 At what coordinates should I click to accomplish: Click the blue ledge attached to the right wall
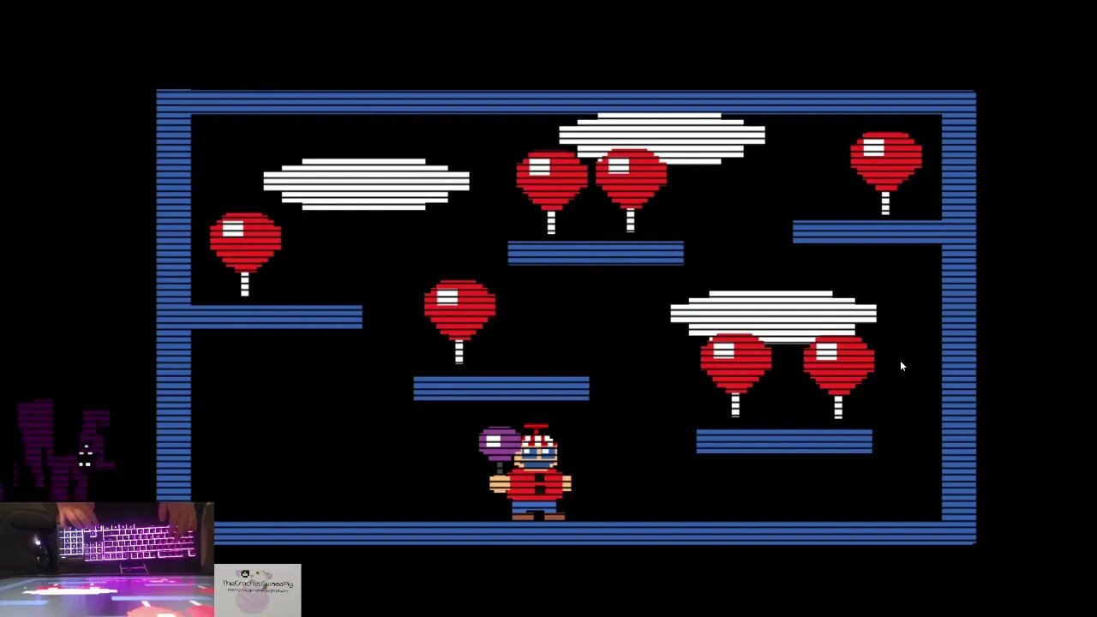(x=867, y=232)
